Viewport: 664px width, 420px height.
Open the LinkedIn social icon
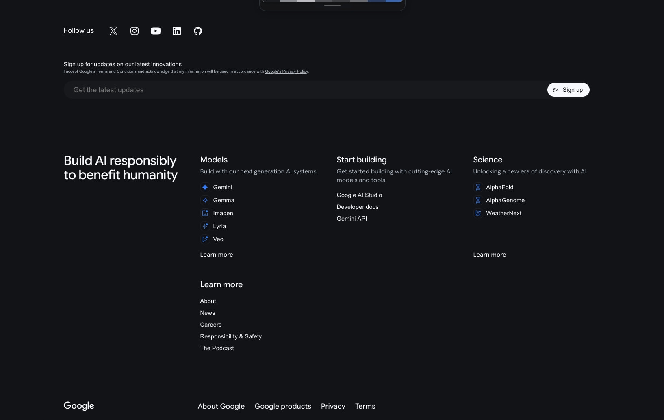click(177, 31)
